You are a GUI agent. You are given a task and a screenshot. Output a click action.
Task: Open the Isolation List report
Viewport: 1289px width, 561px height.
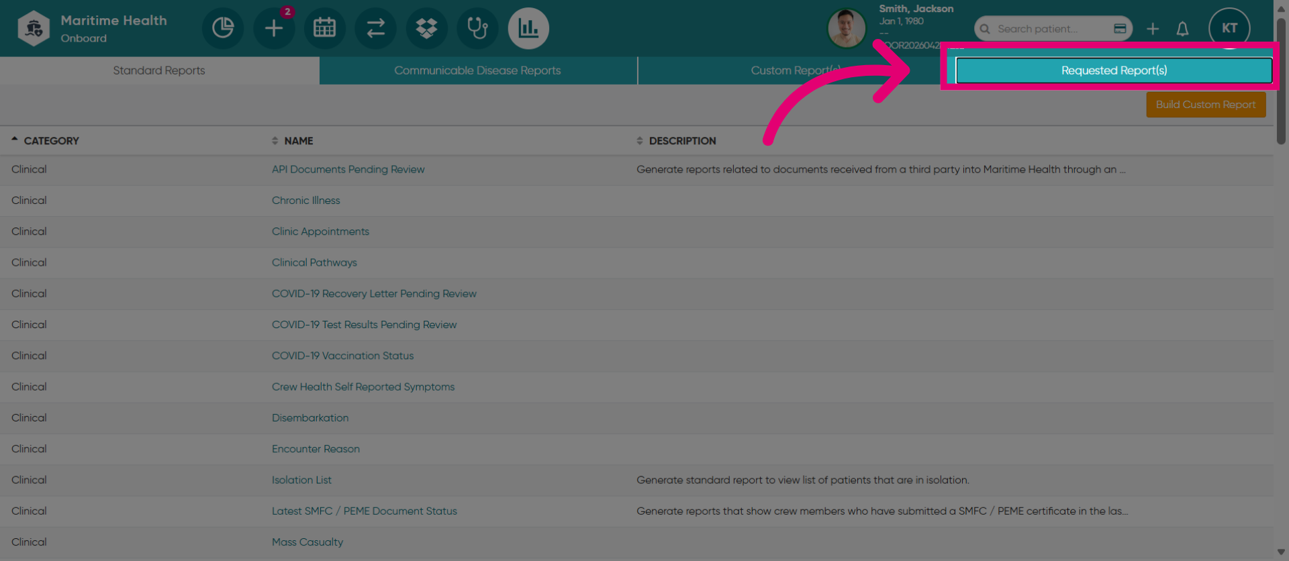[x=301, y=480]
